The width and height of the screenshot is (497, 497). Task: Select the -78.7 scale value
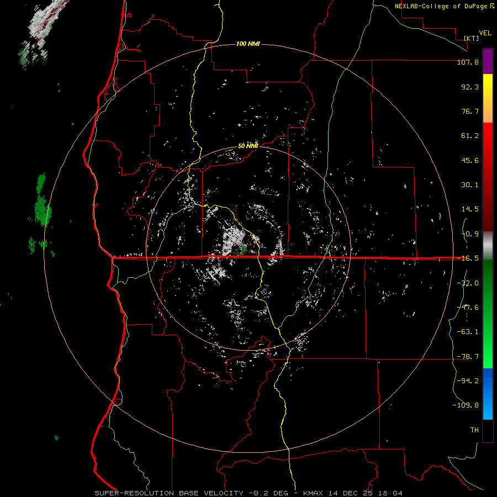click(468, 357)
